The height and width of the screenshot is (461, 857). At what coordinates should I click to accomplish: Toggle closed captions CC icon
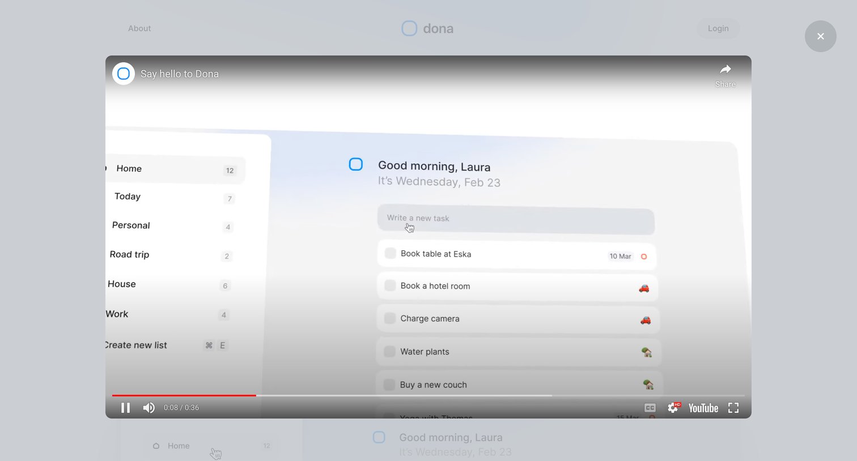[x=650, y=408]
